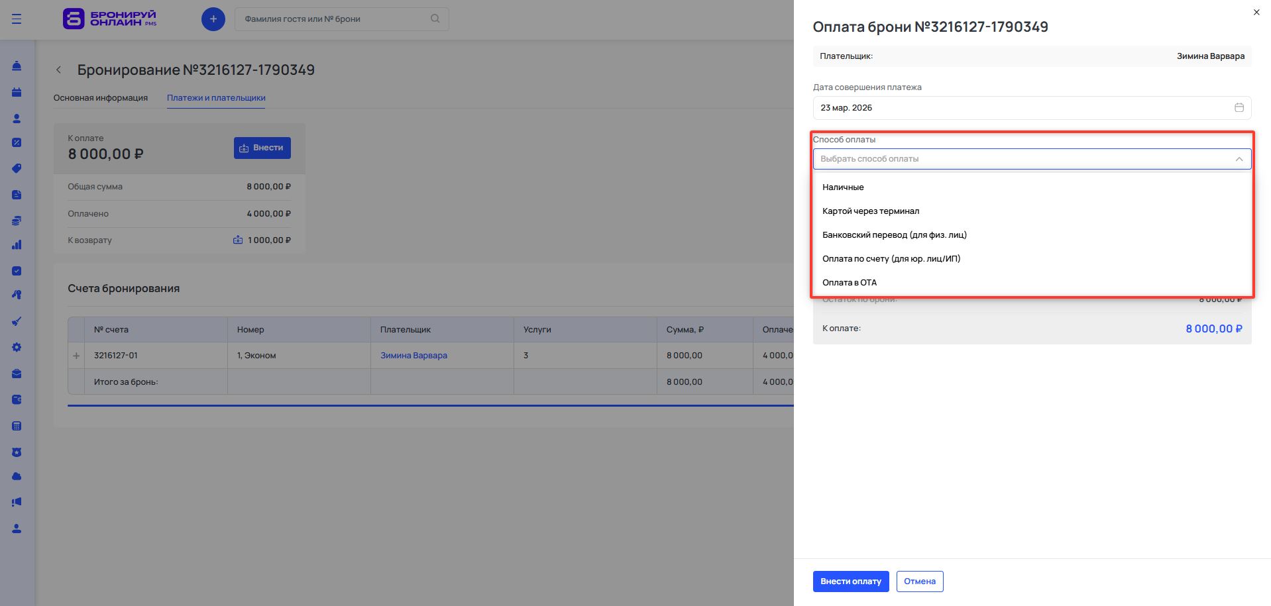This screenshot has height=606, width=1271.
Task: Click the price tag sidebar icon
Action: pyautogui.click(x=17, y=168)
